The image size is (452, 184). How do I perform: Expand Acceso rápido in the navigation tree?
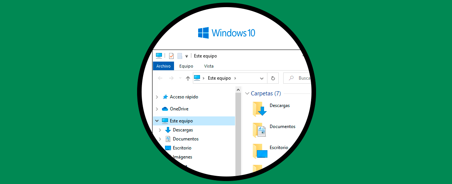pos(157,97)
